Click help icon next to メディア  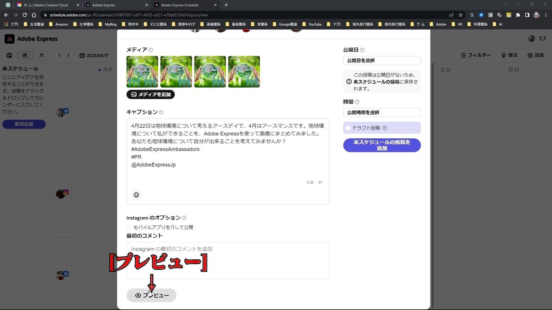pyautogui.click(x=151, y=50)
